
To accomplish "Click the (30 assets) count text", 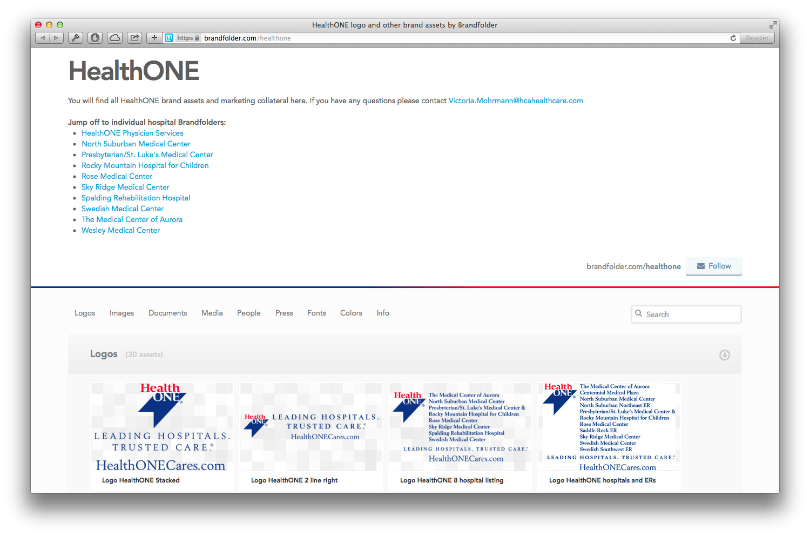I will (144, 354).
